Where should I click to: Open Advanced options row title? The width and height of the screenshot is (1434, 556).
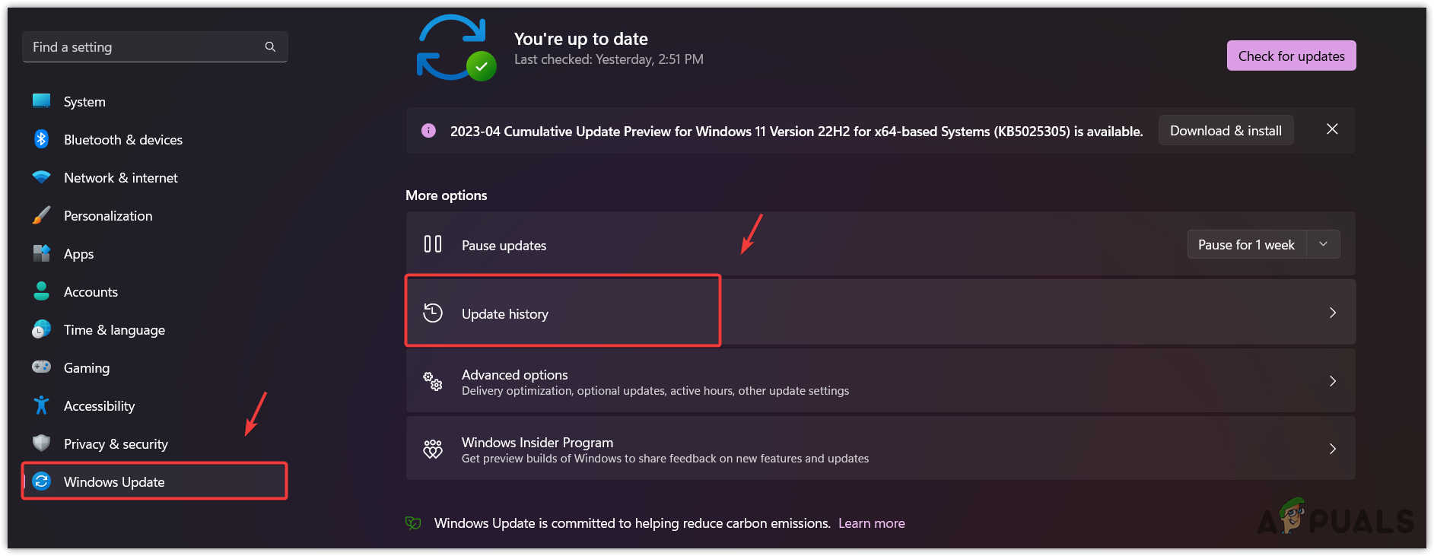coord(515,374)
